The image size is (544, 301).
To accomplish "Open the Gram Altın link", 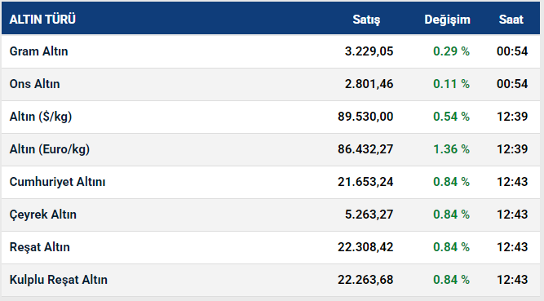I will tap(38, 51).
